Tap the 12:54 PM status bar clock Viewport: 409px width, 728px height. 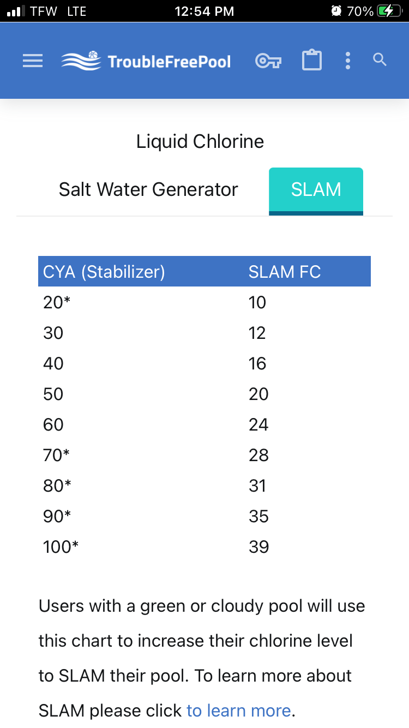click(204, 11)
